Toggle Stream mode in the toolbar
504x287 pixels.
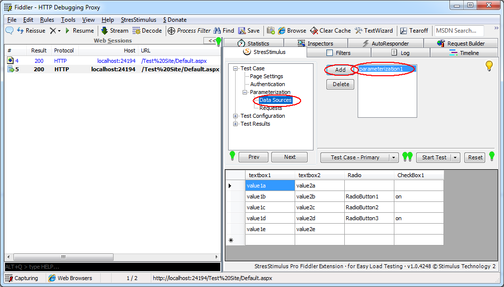[x=115, y=31]
